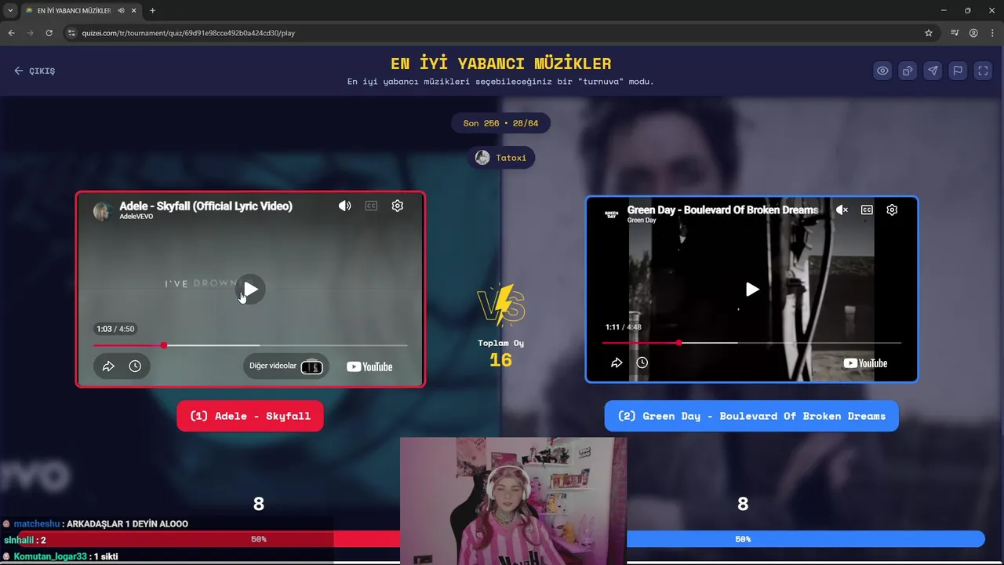
Task: Click the AdeleVEVO channel avatar
Action: pos(102,210)
